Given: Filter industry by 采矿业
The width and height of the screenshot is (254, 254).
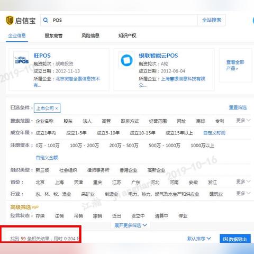Looking at the screenshot, I should 88,194.
